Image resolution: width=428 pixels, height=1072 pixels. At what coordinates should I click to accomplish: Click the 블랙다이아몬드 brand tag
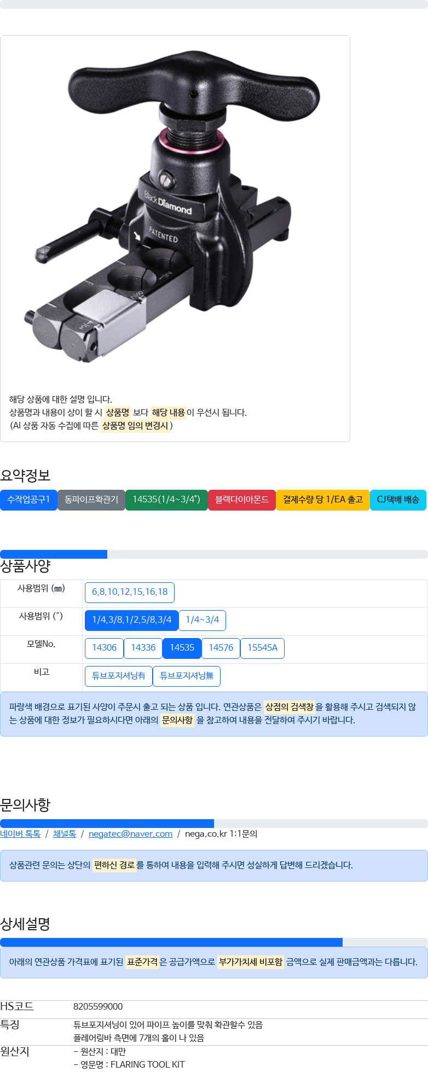[x=242, y=500]
